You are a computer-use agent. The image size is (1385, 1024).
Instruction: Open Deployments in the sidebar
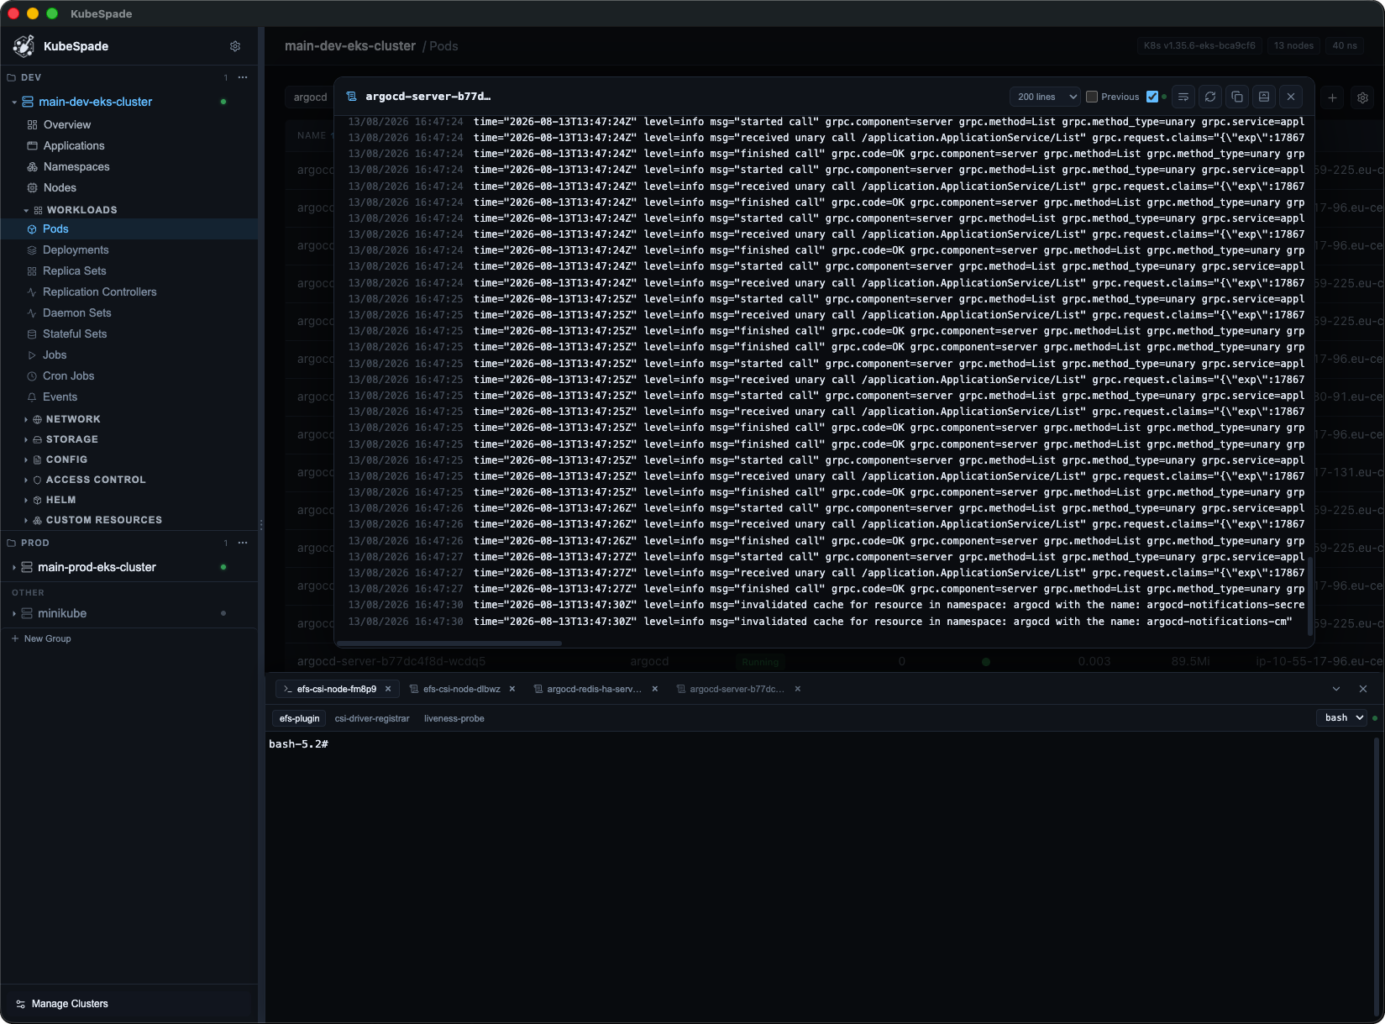tap(129, 249)
